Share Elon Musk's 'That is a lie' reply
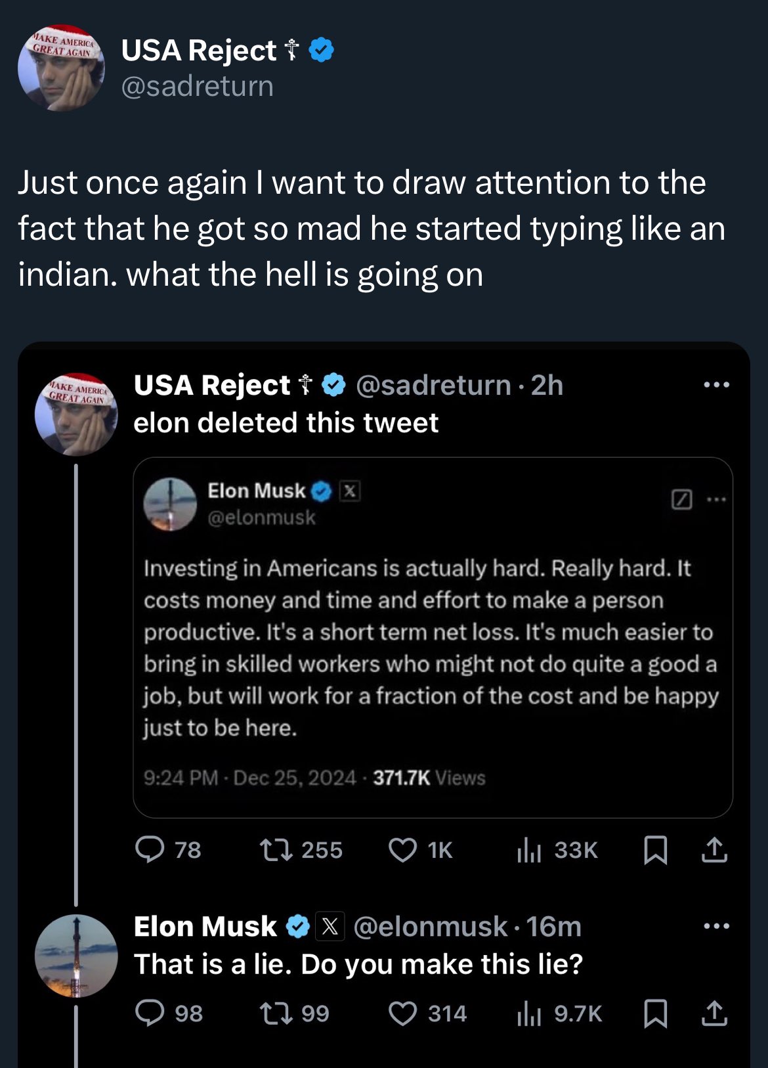 714,1013
